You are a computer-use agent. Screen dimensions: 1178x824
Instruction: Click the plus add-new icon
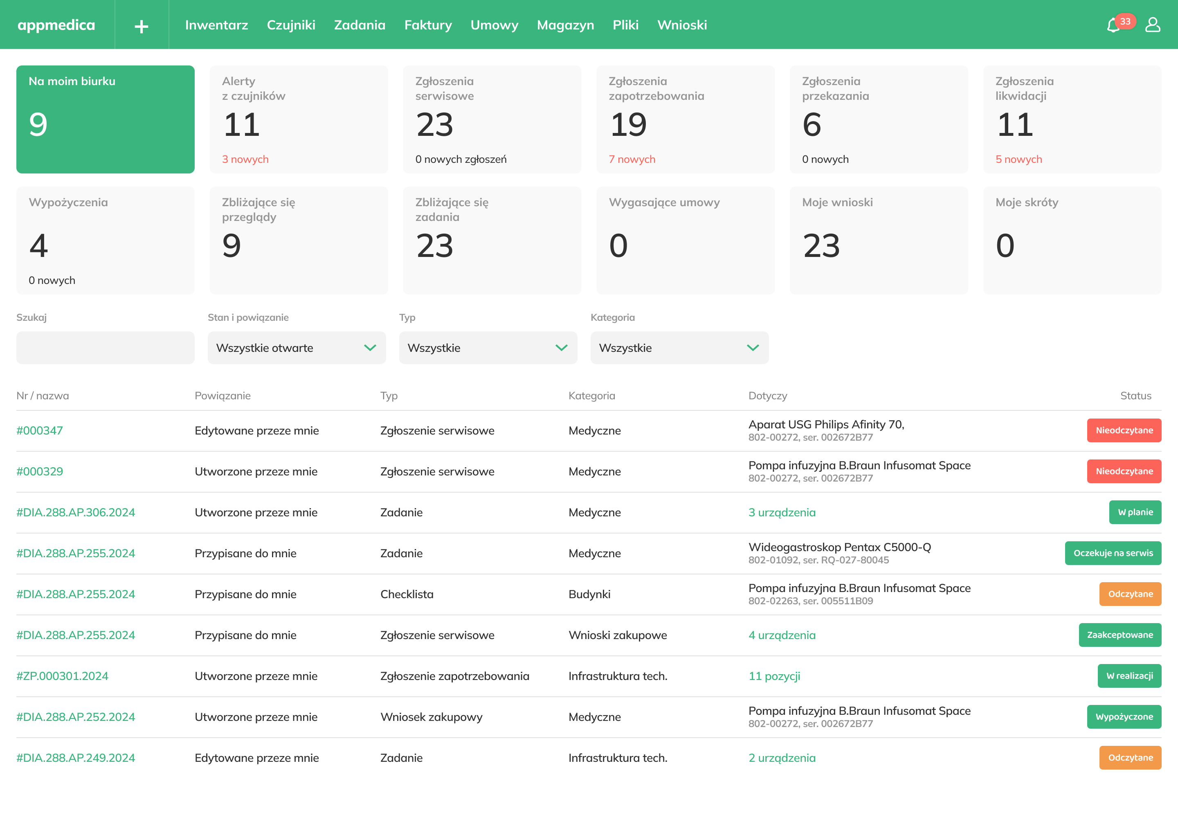click(141, 26)
